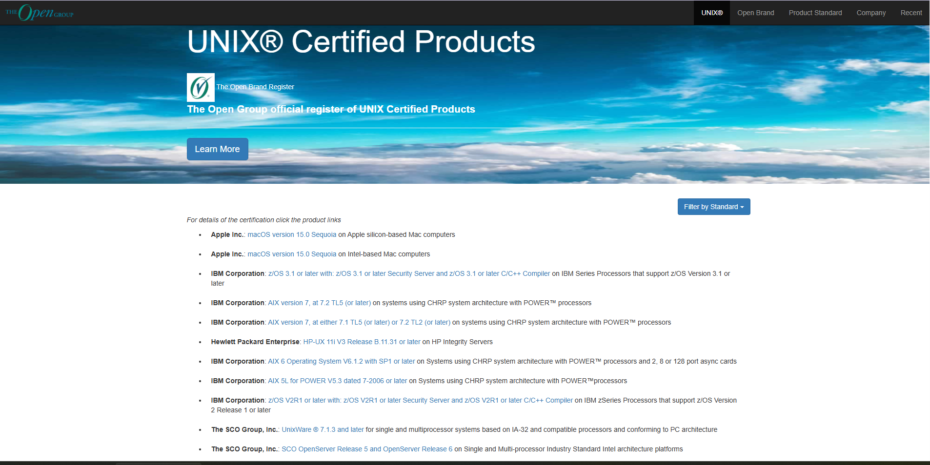Open the Company nav item
Image resolution: width=930 pixels, height=465 pixels.
[x=871, y=13]
